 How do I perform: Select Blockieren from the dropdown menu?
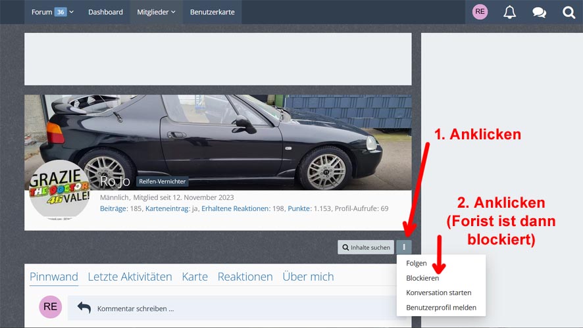[422, 278]
